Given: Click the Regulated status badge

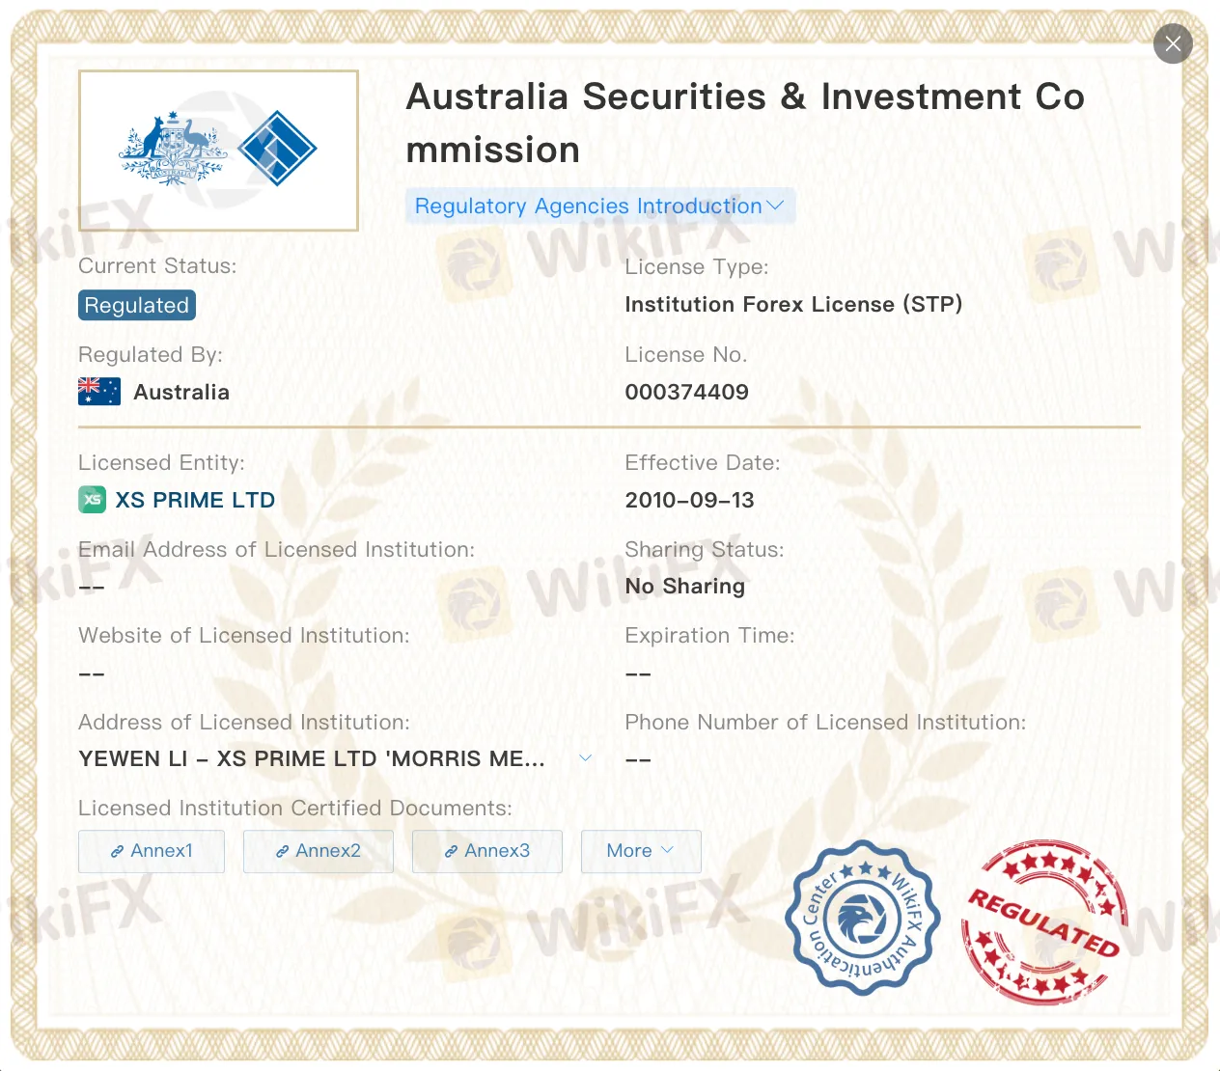Looking at the screenshot, I should tap(137, 305).
